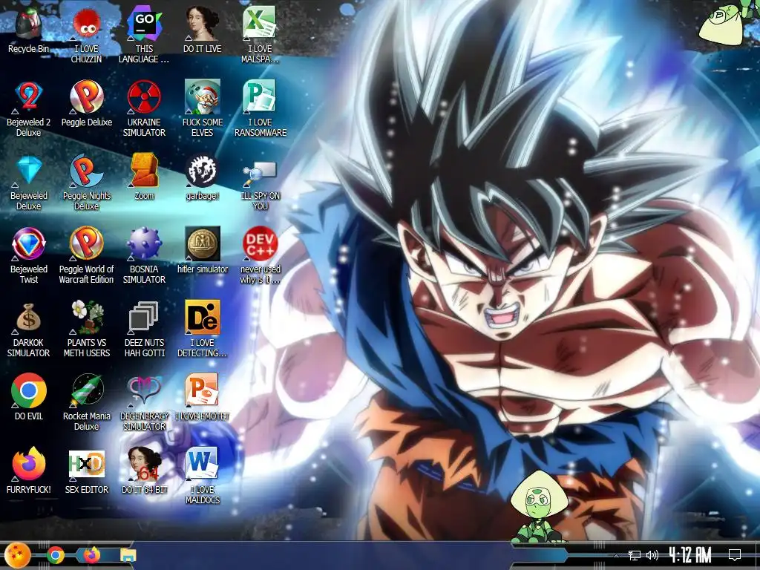The width and height of the screenshot is (760, 570).
Task: Open the I LOVE MALDOCS Word shortcut
Action: pos(202,476)
